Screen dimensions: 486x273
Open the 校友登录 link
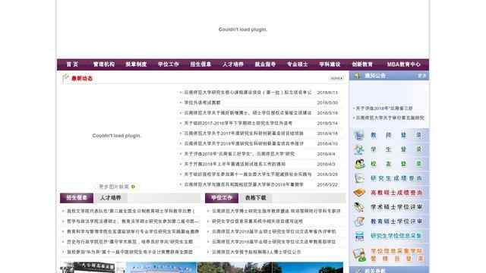[x=396, y=164]
